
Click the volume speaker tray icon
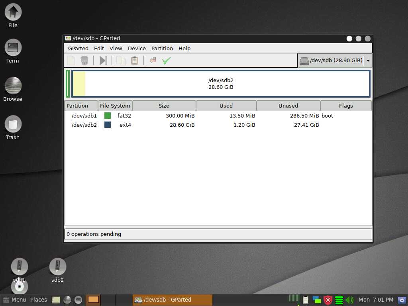pos(349,300)
